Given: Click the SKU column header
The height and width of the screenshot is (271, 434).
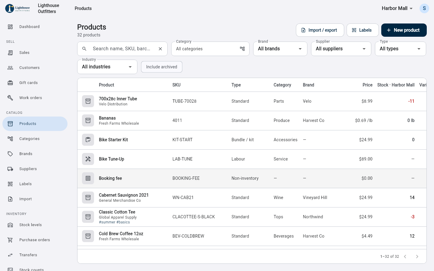Looking at the screenshot, I should pos(176,85).
